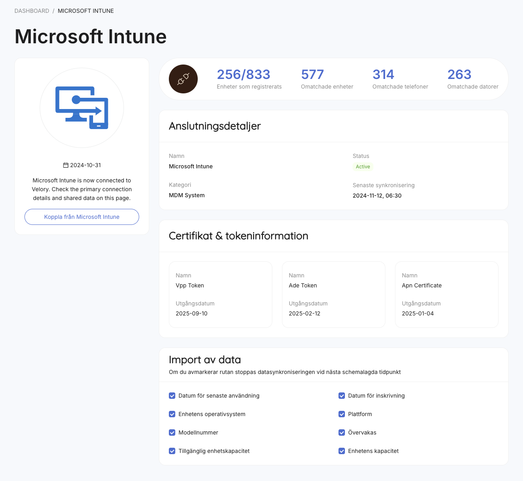
Task: Disable Enhetens kapacitet import
Action: click(x=342, y=451)
